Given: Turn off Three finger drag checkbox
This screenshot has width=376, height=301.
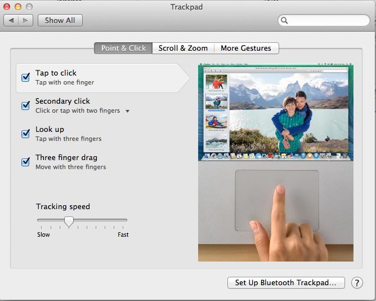Looking at the screenshot, I should 26,161.
